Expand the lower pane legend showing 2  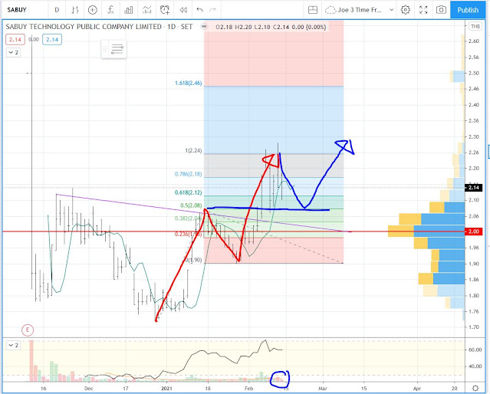point(14,345)
